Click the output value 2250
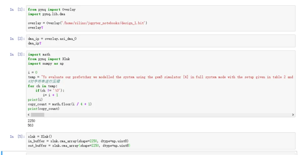This screenshot has width=300, height=155. (x=32, y=121)
